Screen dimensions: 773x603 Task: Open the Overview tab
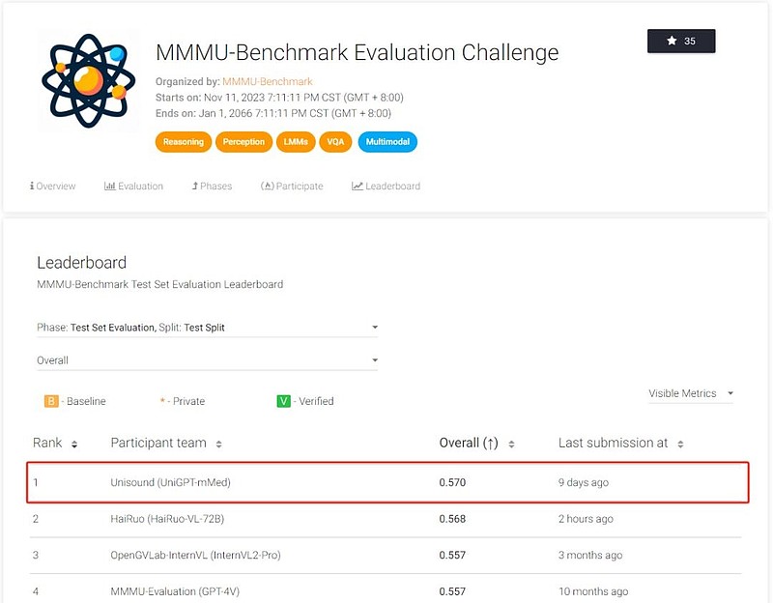[x=53, y=186]
